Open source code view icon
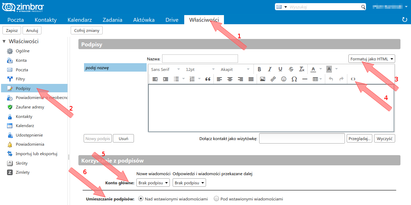The width and height of the screenshot is (411, 205). pyautogui.click(x=353, y=79)
